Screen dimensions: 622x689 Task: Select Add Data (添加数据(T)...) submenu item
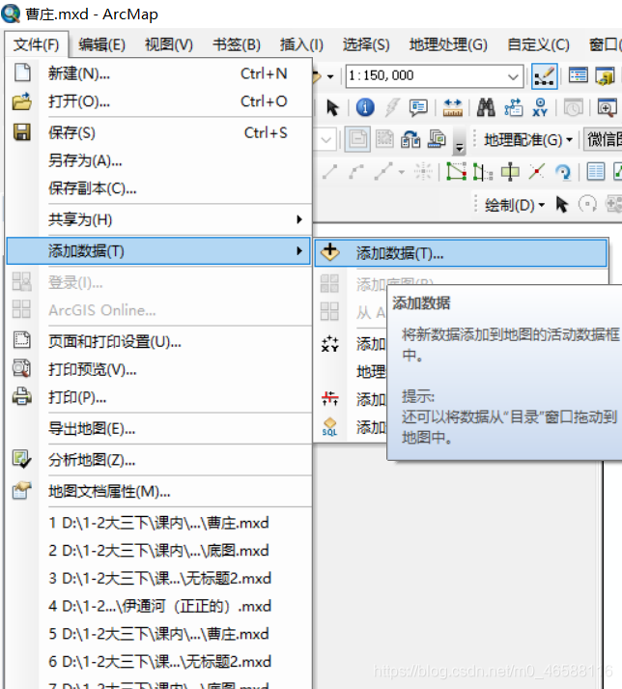461,253
